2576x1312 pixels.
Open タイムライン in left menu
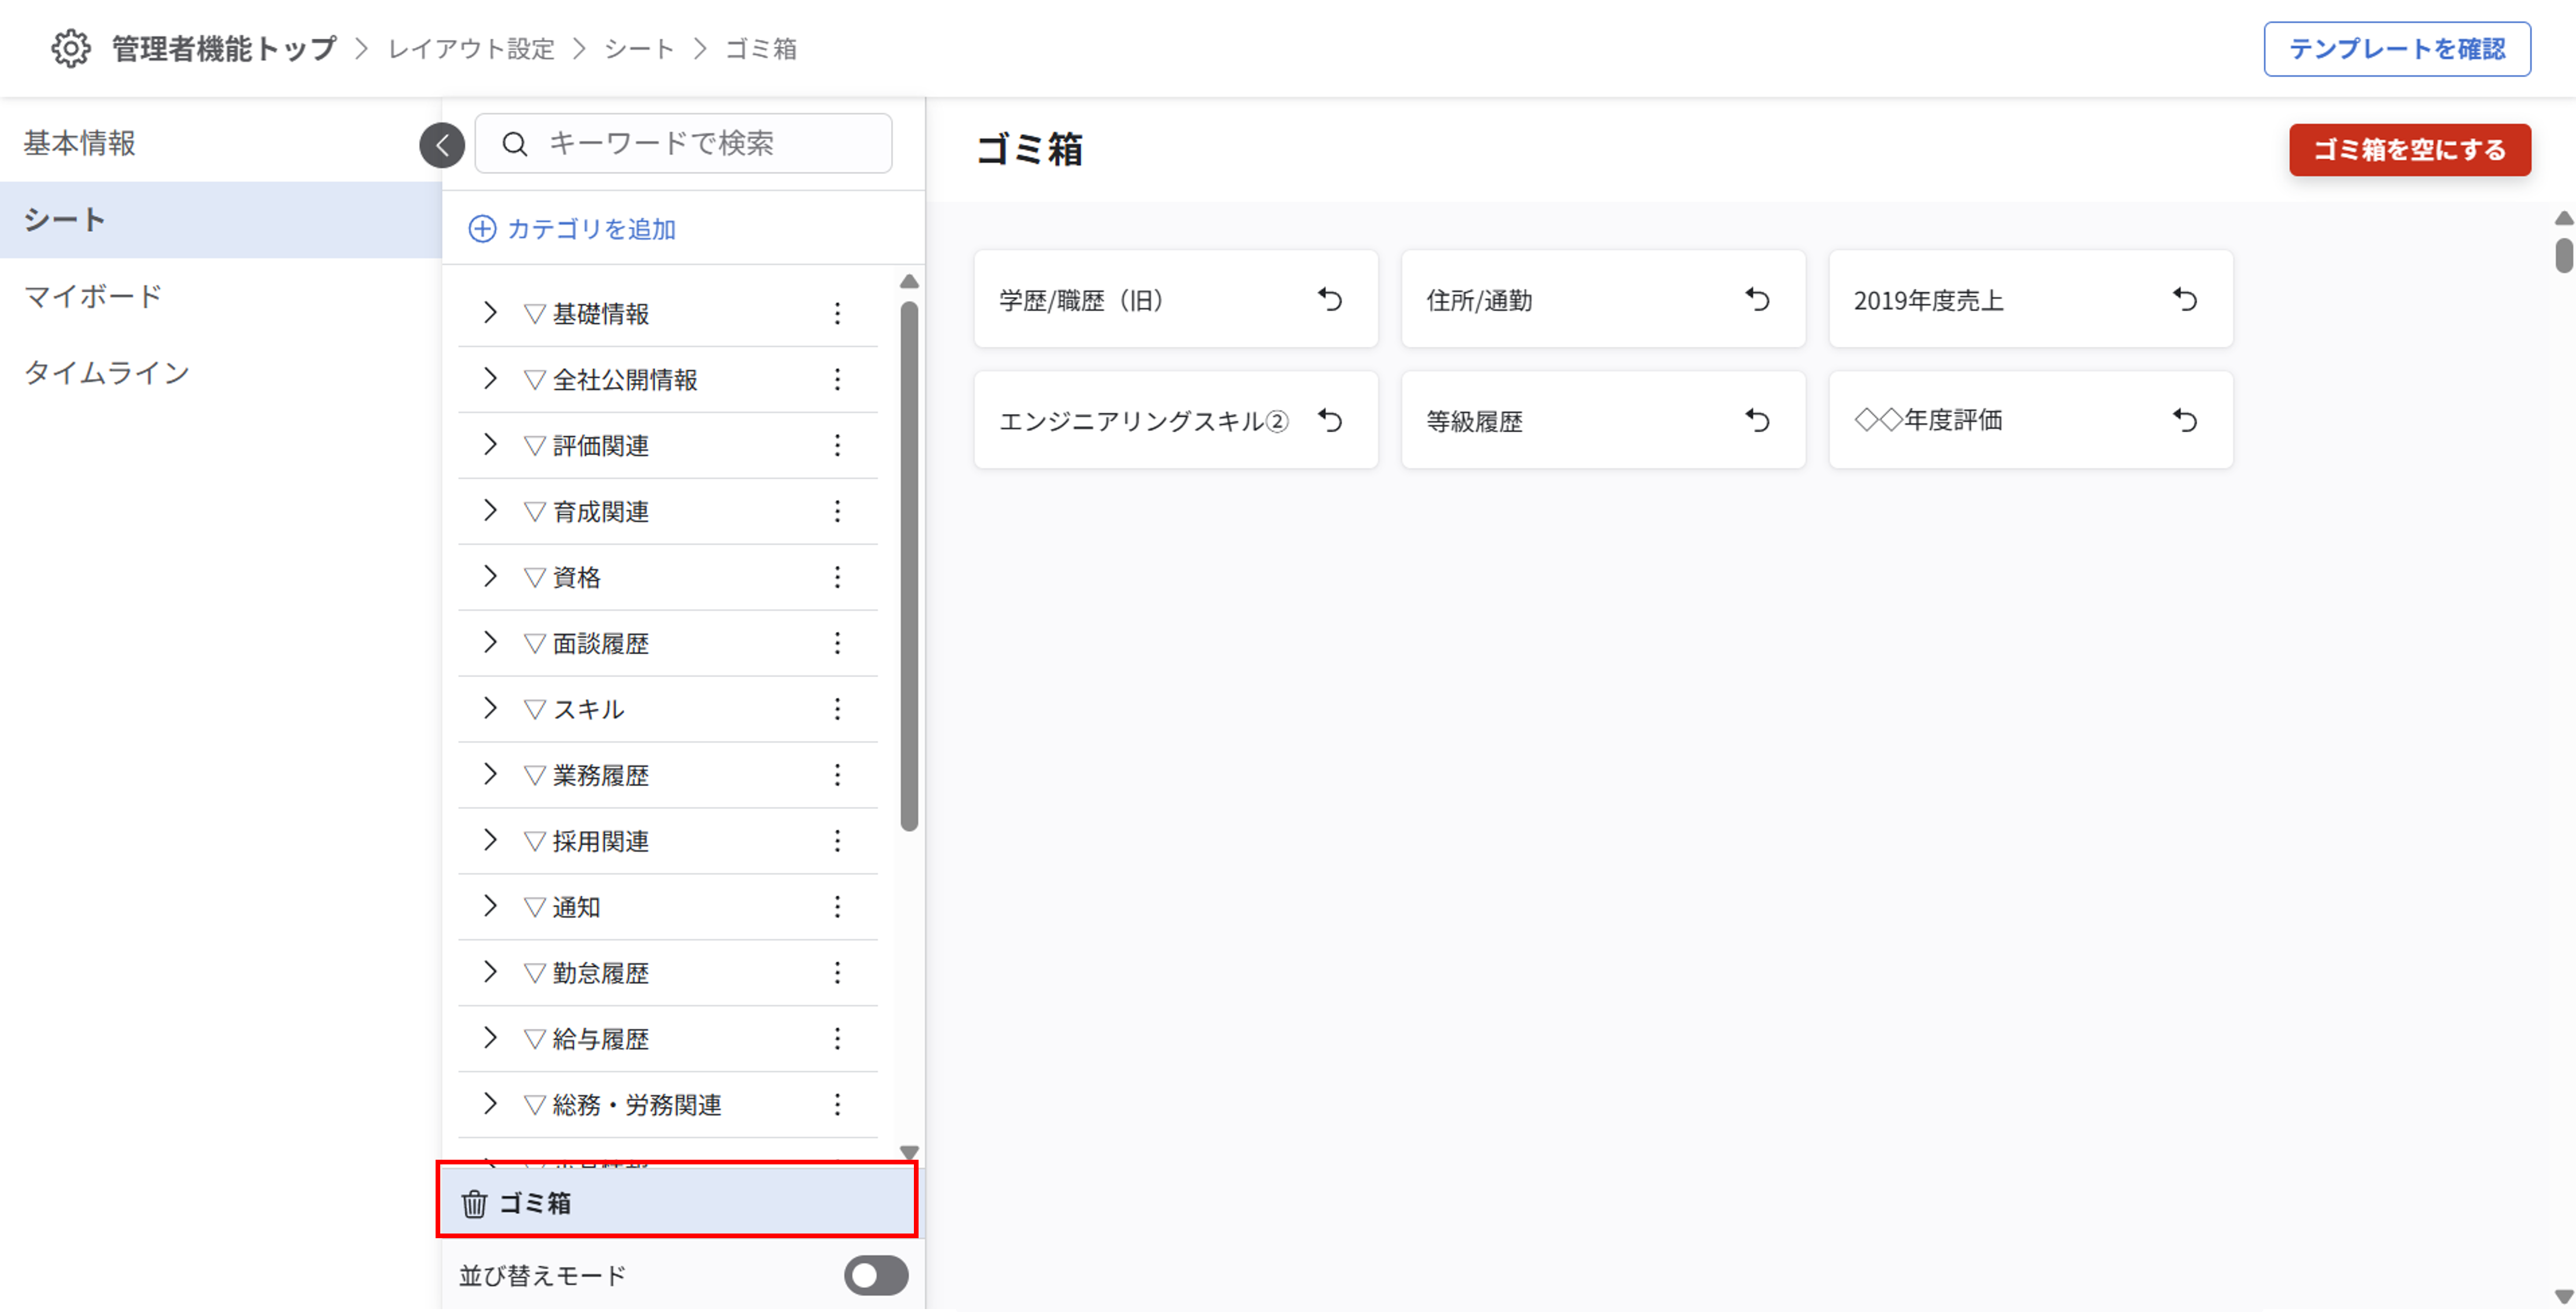(220, 373)
